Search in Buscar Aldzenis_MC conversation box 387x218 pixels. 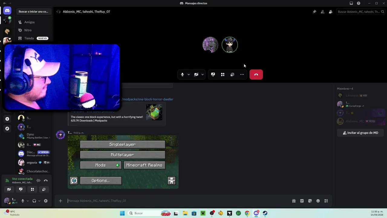pos(360,12)
